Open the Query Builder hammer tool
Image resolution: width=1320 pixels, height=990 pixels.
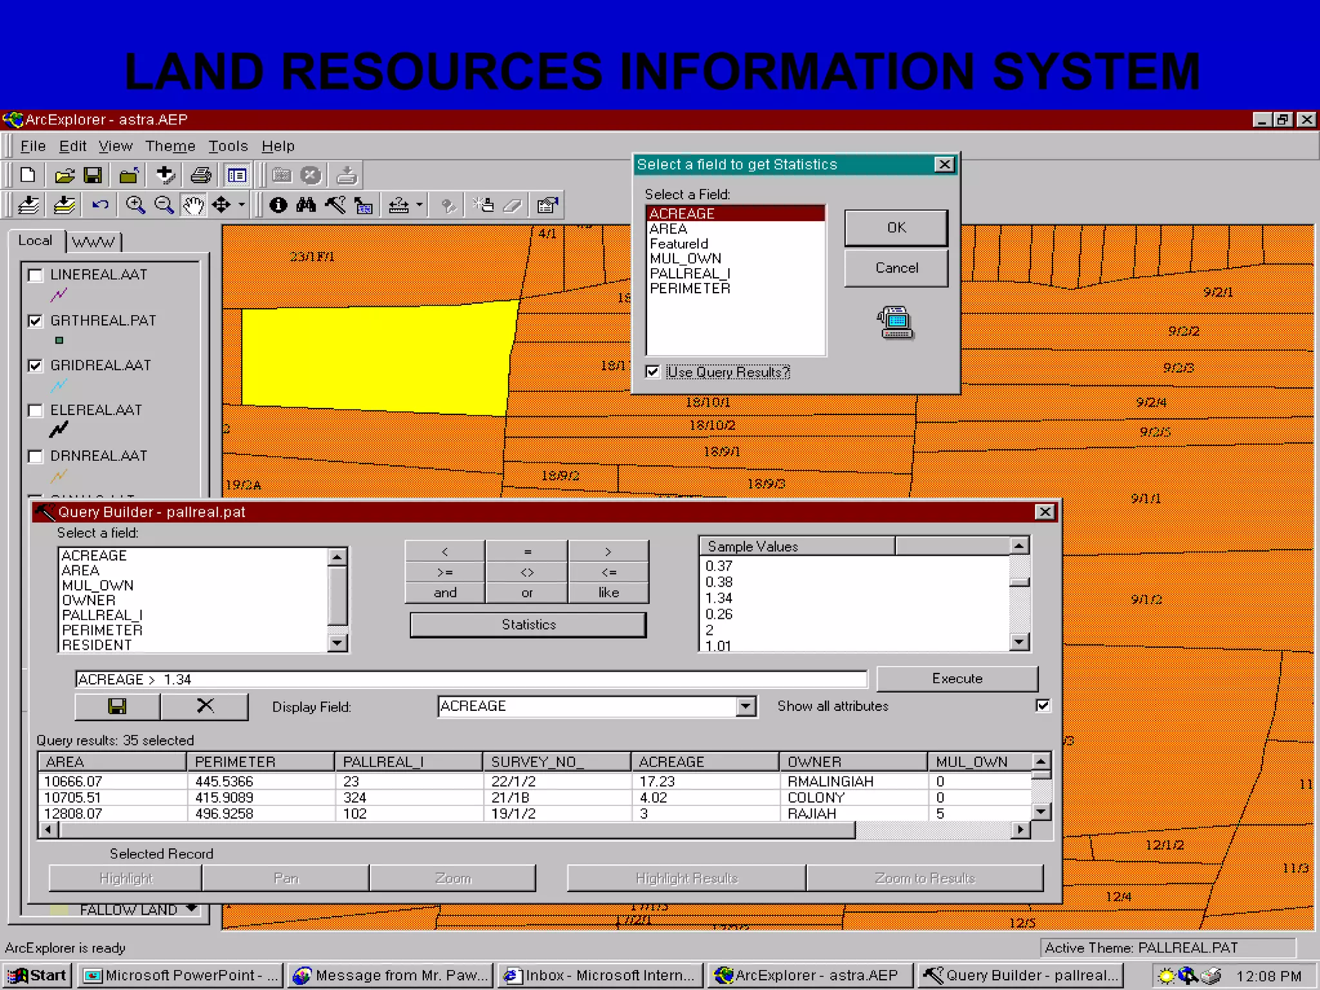click(335, 206)
